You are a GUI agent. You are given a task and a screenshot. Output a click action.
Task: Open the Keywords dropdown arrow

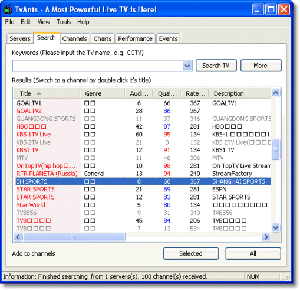coord(187,66)
